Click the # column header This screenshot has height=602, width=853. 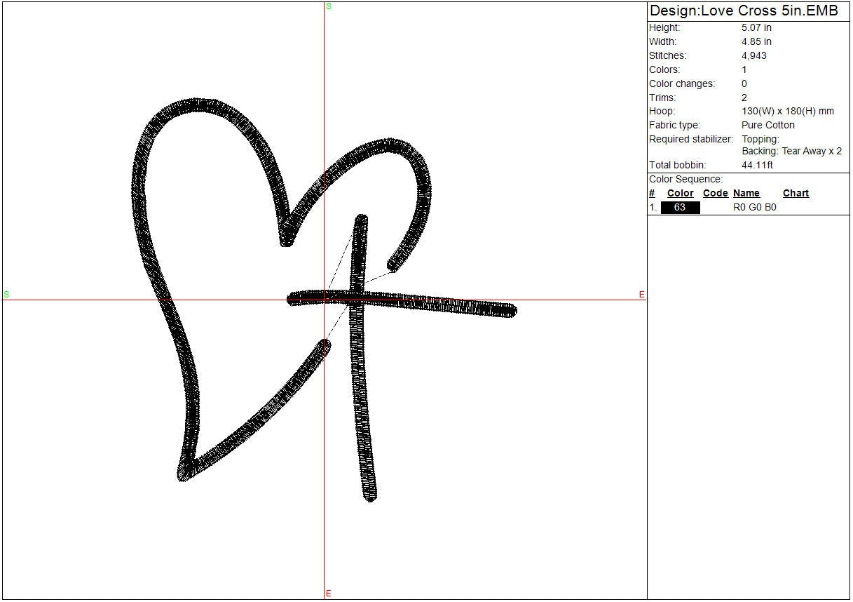pos(652,193)
